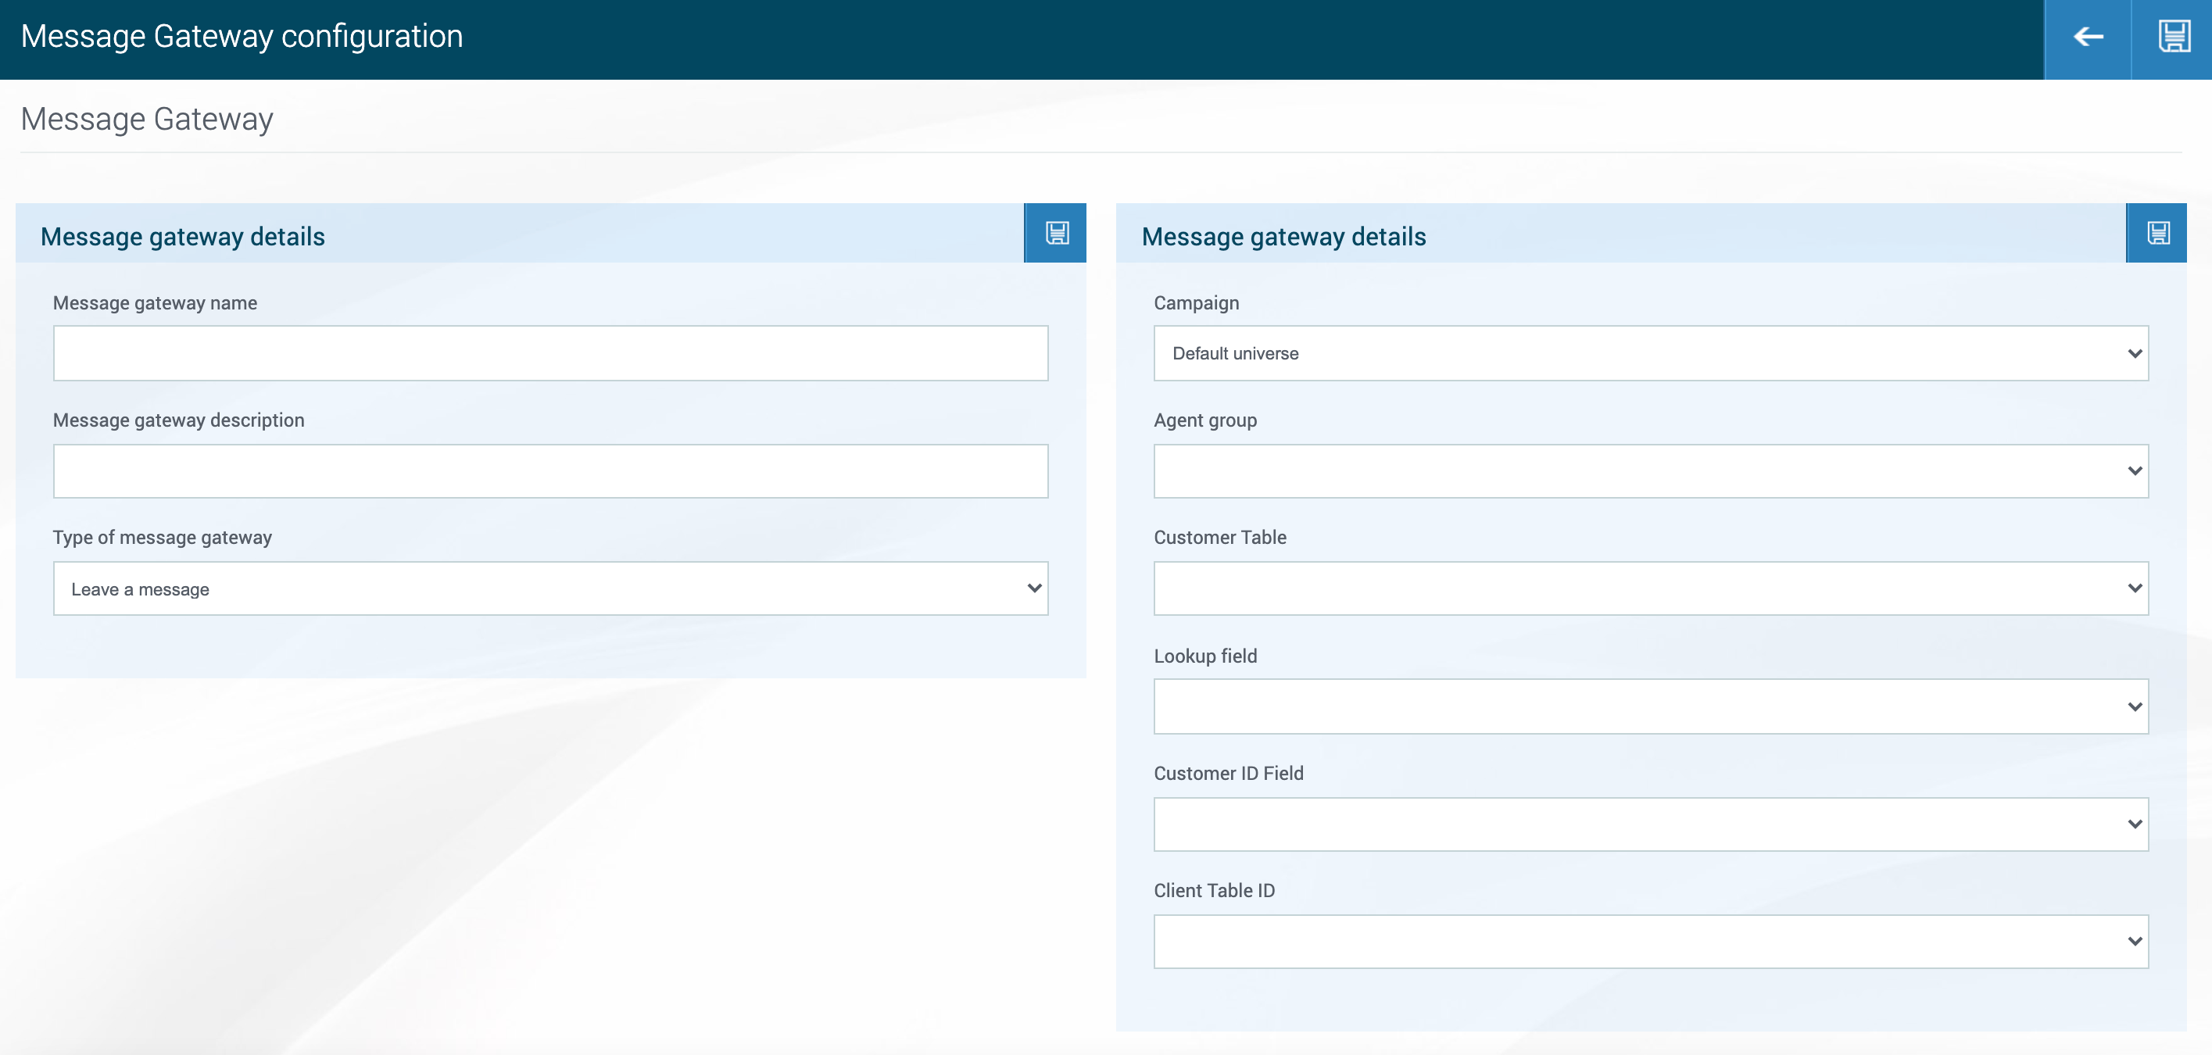
Task: Click the Message gateway description label
Action: pos(179,420)
